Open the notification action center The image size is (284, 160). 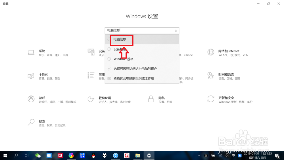pyautogui.click(x=277, y=155)
